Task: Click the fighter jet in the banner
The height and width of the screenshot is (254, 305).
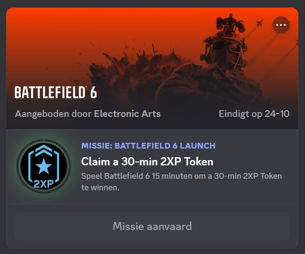Action: (259, 23)
